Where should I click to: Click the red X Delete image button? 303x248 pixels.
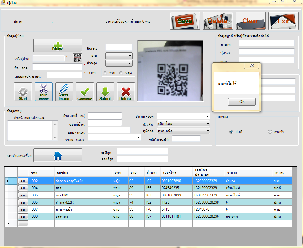[x=126, y=92]
